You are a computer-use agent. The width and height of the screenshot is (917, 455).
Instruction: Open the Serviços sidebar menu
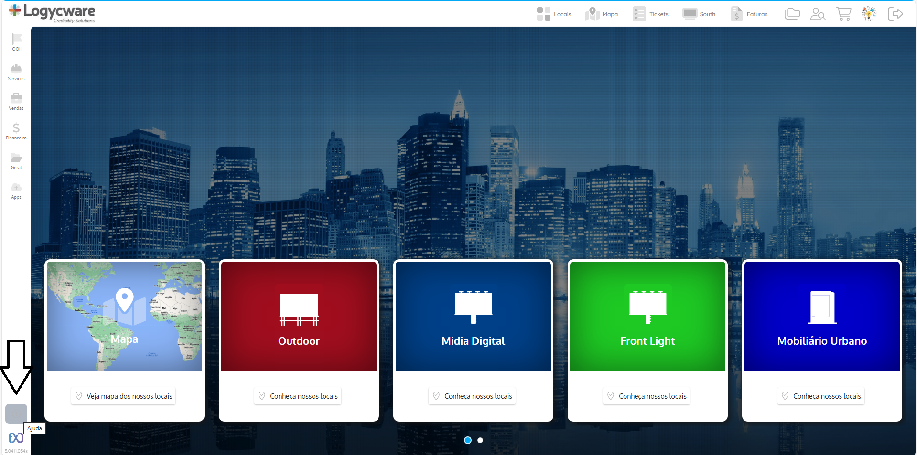click(16, 72)
